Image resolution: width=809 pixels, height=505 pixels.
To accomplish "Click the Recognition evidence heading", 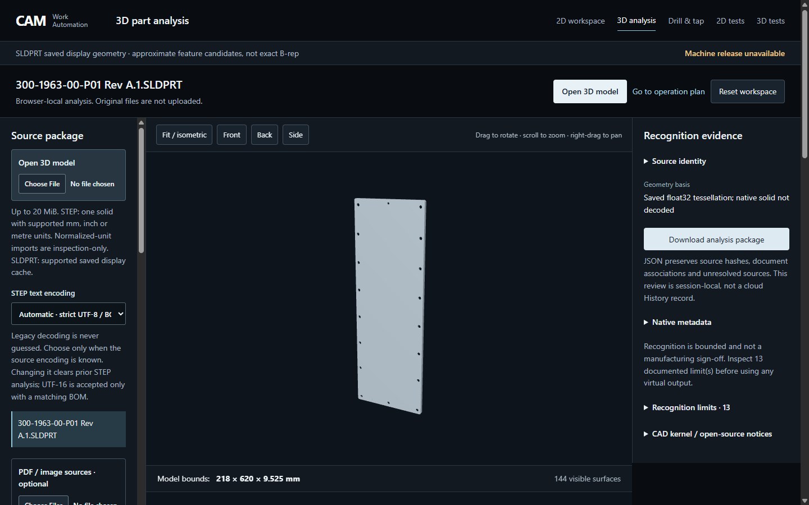I will click(693, 136).
